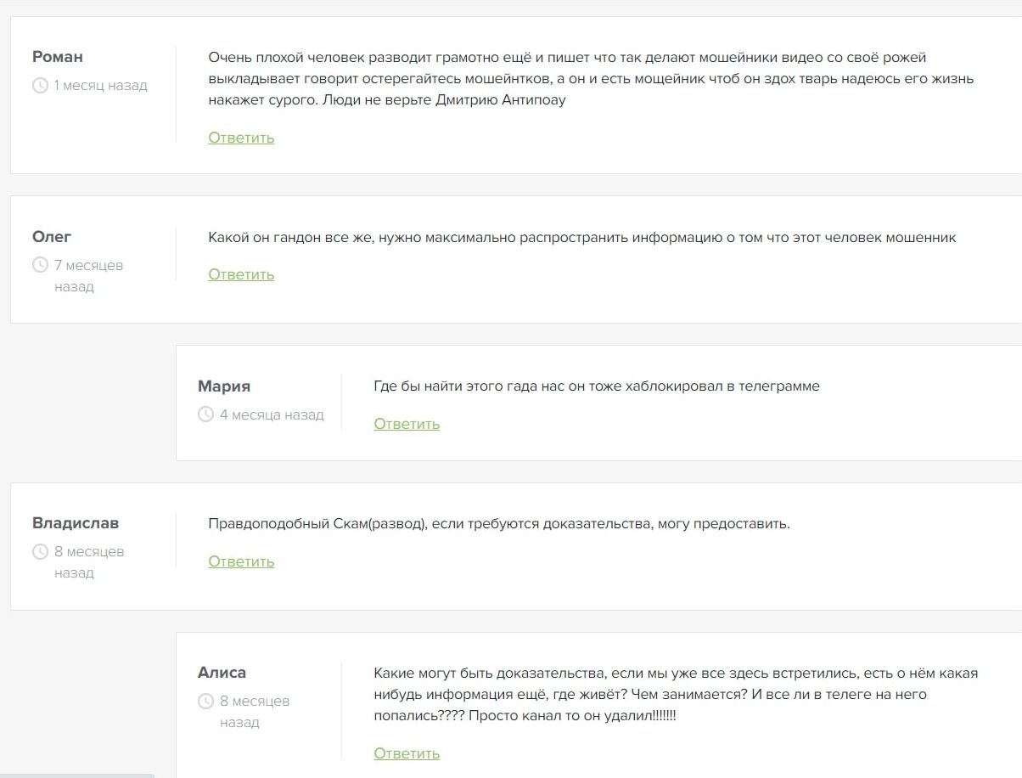This screenshot has height=778, width=1022.
Task: Click the author name Роман
Action: pos(58,57)
